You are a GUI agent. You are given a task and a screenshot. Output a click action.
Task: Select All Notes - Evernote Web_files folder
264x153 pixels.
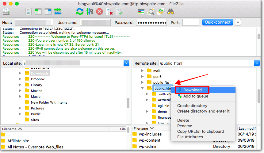click(35, 147)
